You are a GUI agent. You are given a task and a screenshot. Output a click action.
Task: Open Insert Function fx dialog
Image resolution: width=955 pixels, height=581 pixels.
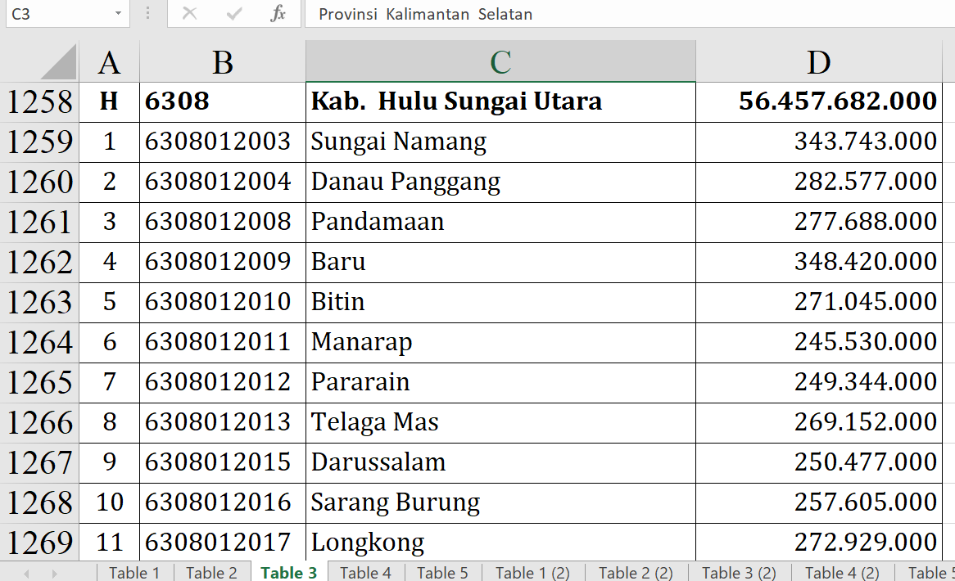[278, 14]
